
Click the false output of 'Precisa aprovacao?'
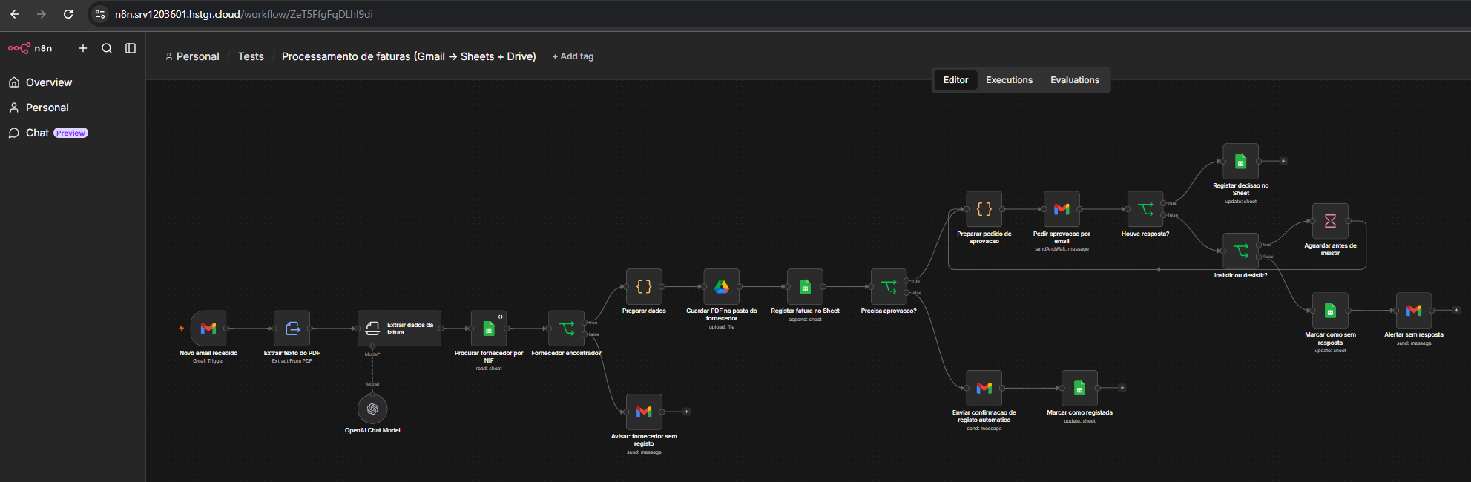click(x=907, y=292)
